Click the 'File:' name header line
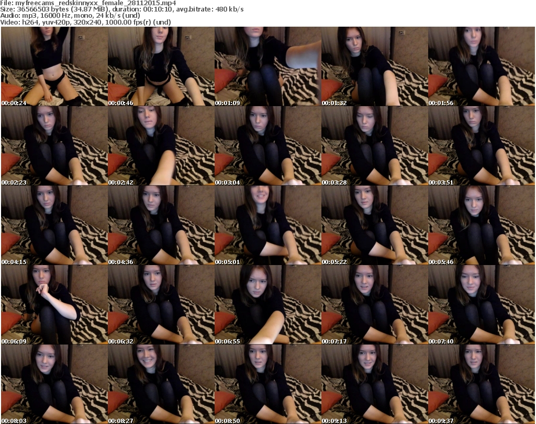The width and height of the screenshot is (536, 424). (x=88, y=3)
